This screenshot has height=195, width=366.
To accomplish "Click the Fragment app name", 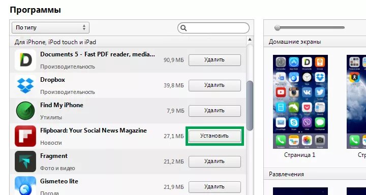I will point(54,156).
